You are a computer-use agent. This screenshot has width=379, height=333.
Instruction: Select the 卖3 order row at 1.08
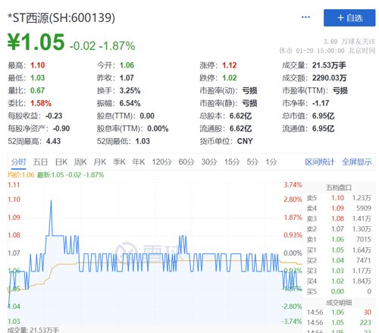point(339,218)
